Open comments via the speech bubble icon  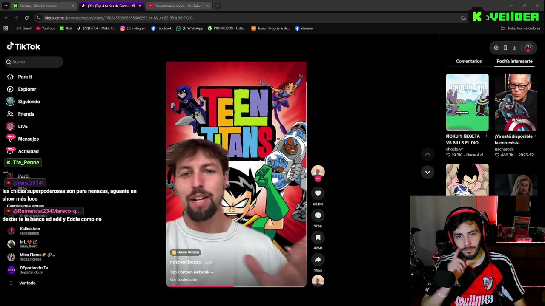(318, 215)
